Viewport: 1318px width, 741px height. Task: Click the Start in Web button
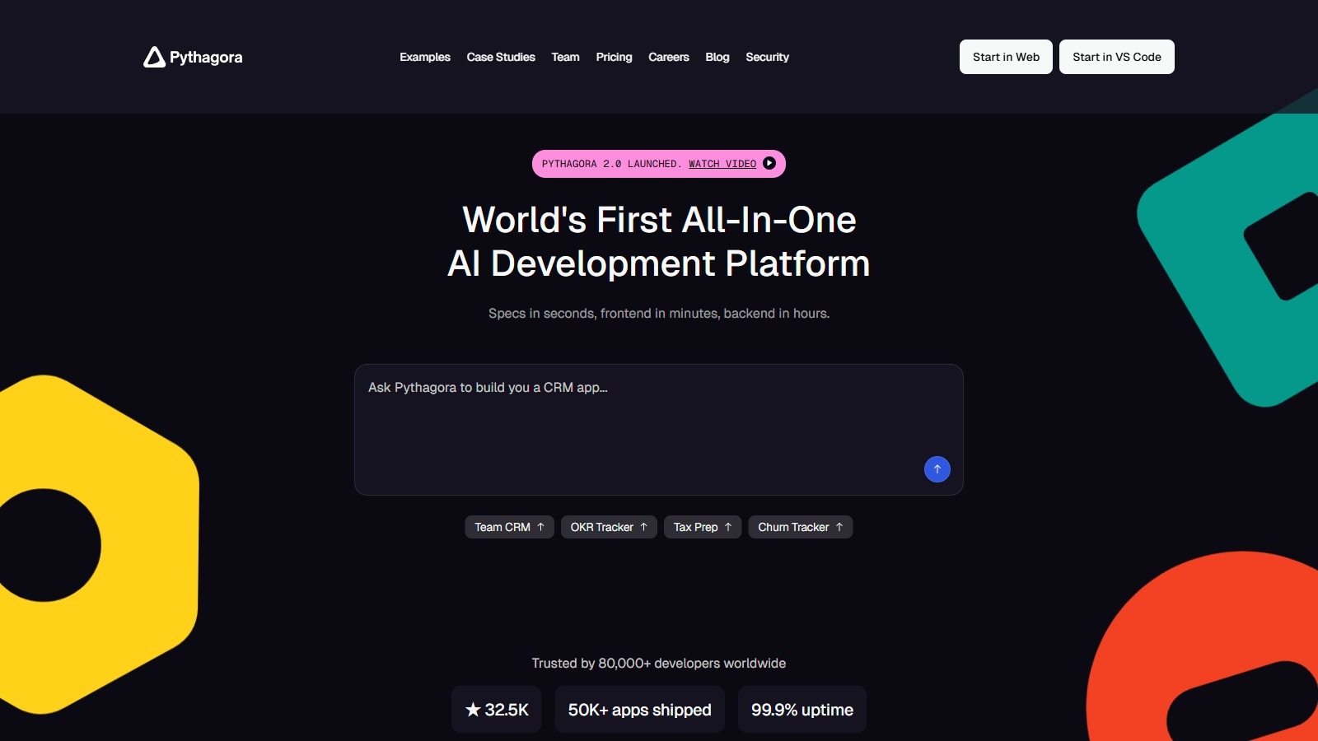1006,57
